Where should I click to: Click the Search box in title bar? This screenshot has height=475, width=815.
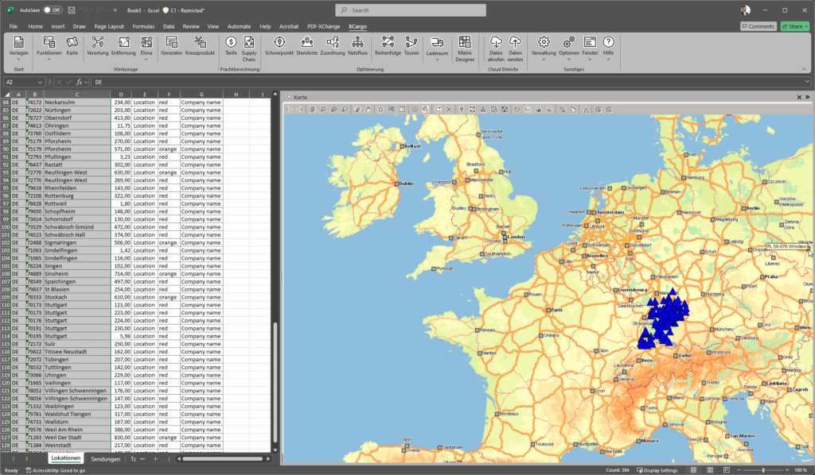(x=410, y=10)
